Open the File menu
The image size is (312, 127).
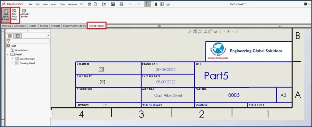(30, 4)
